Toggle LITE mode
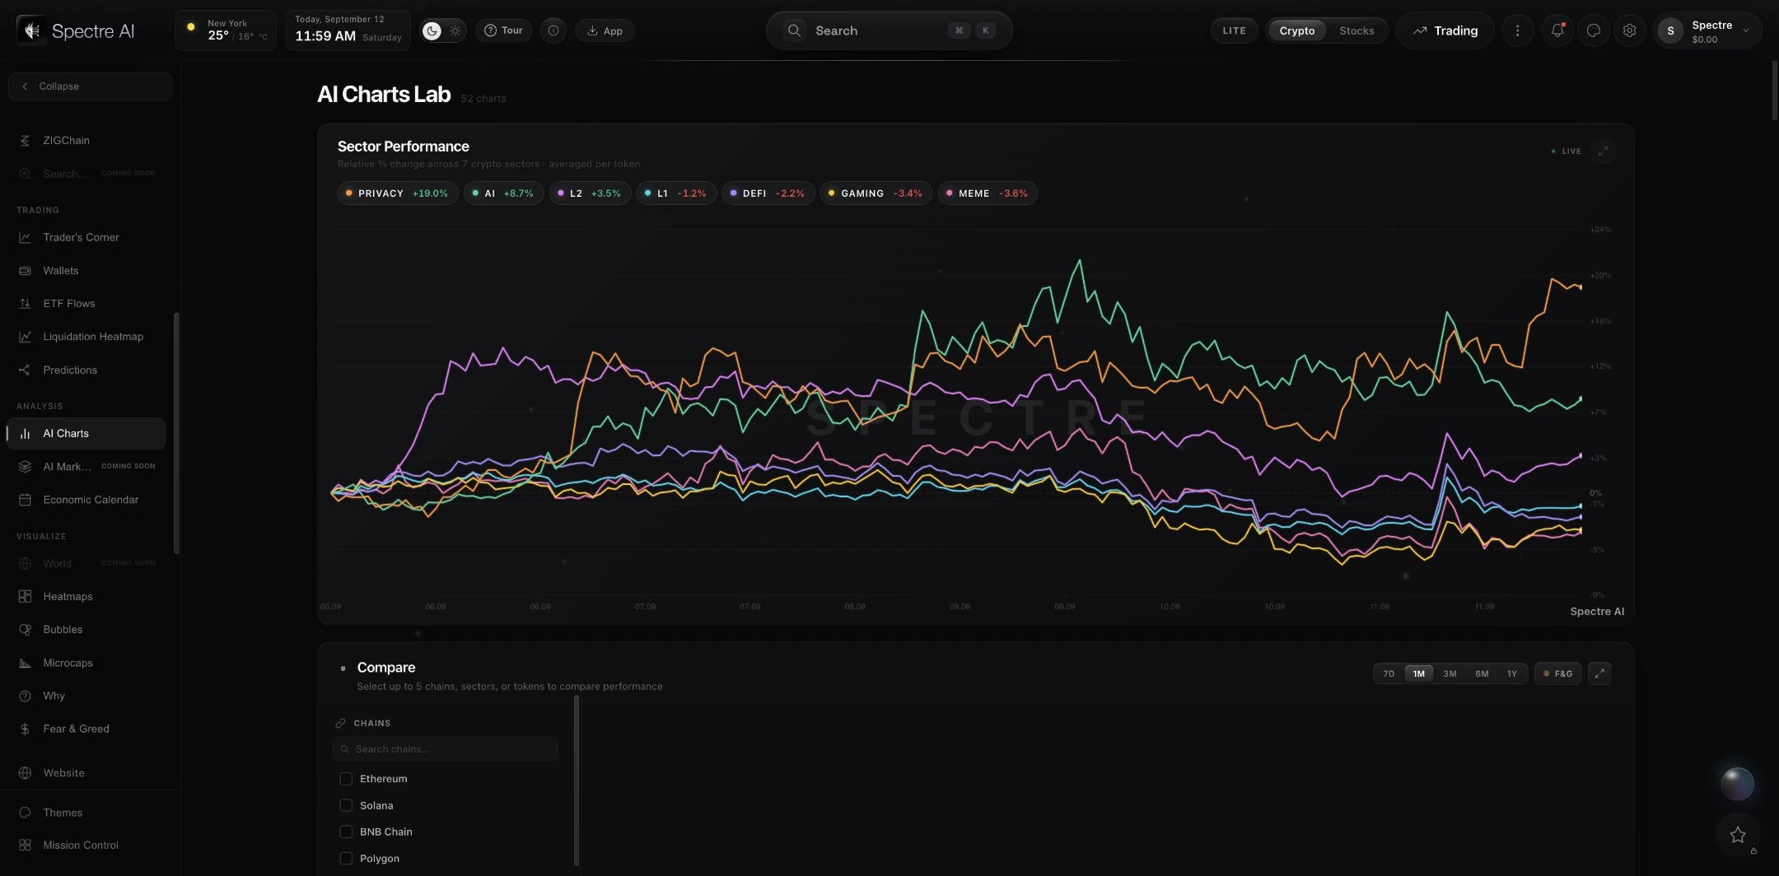This screenshot has height=876, width=1779. [1234, 30]
